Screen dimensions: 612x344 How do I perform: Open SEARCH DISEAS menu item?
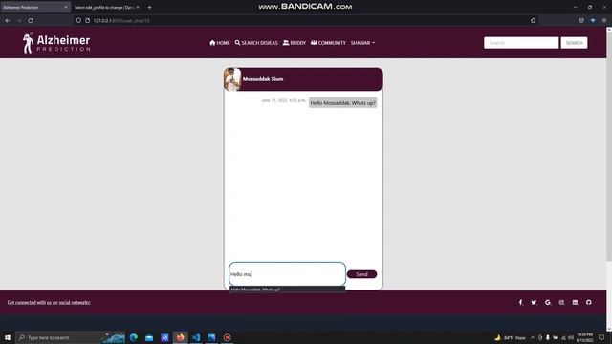tap(256, 43)
